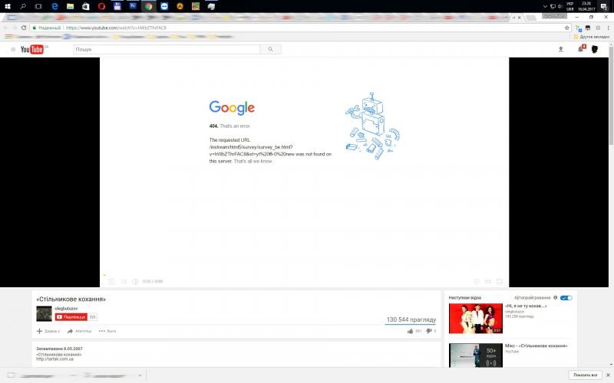Go to YouTube home via logo
Screen dimensions: 614x383
click(x=32, y=49)
